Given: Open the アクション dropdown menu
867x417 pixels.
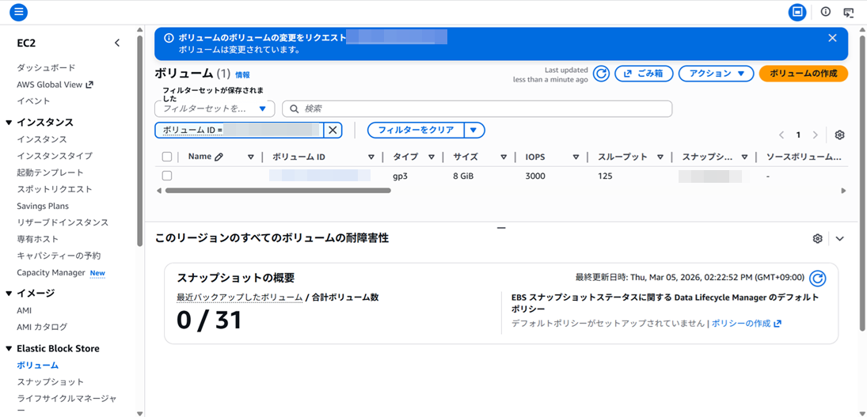Looking at the screenshot, I should pos(717,74).
